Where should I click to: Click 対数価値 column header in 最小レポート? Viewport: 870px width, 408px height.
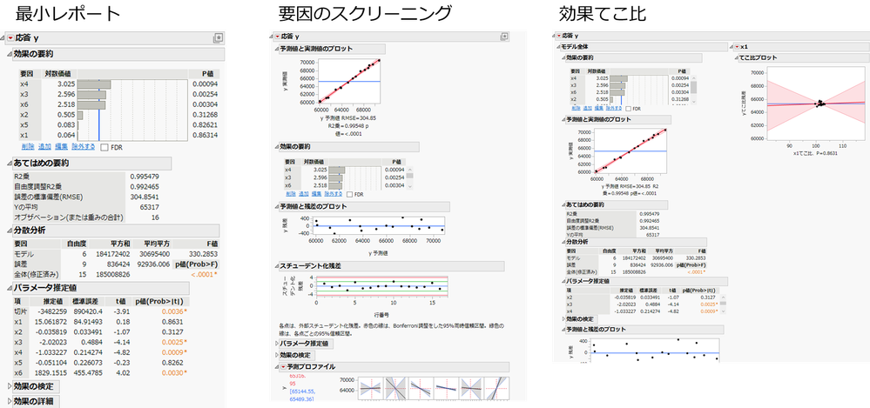[x=57, y=73]
